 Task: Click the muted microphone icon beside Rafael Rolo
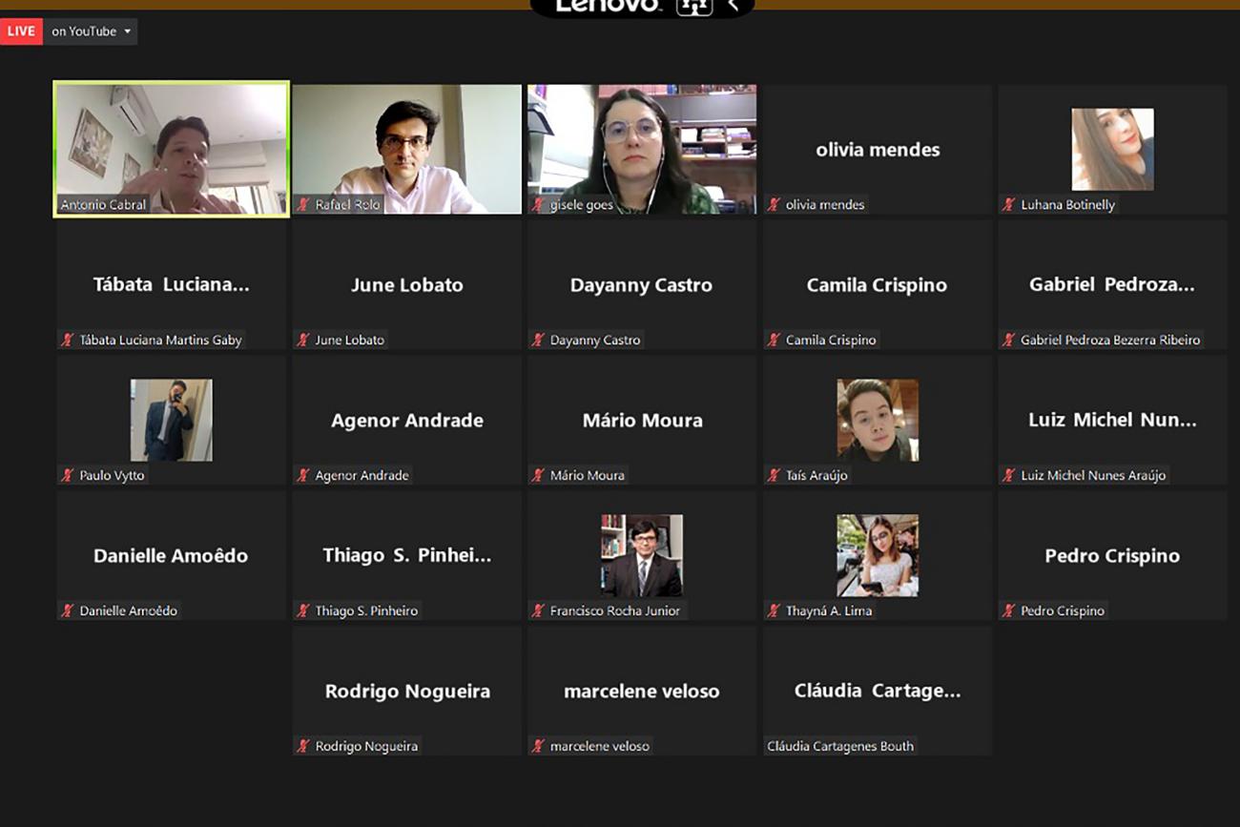click(x=303, y=204)
